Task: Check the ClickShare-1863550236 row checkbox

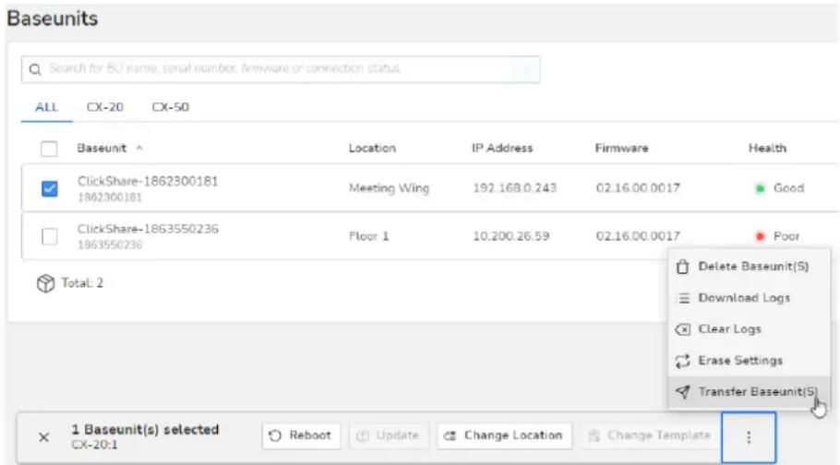Action: pyautogui.click(x=49, y=236)
